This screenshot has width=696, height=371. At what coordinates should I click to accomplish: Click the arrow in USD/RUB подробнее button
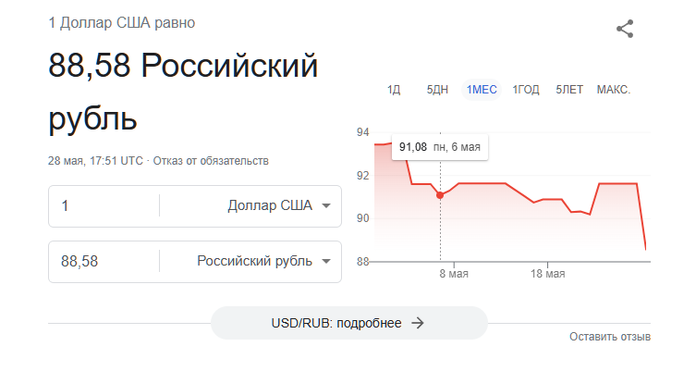tap(417, 323)
